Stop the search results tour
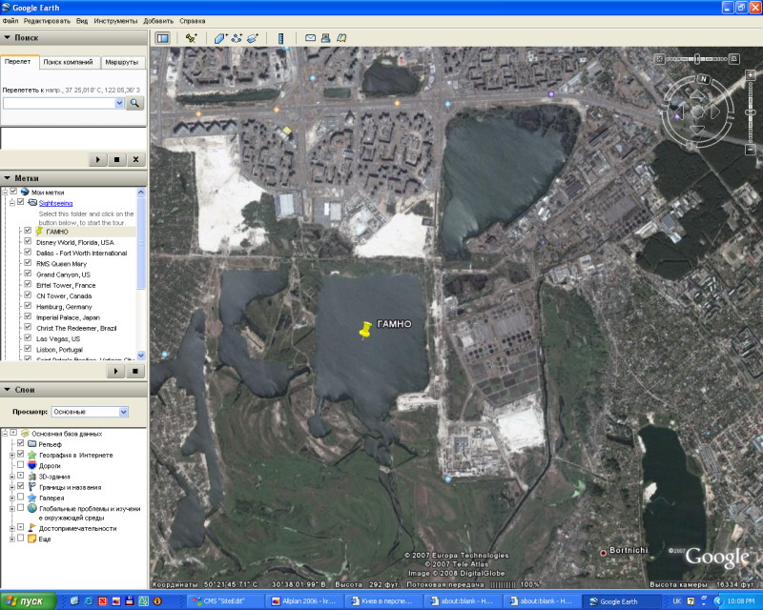The height and width of the screenshot is (610, 763). [116, 159]
